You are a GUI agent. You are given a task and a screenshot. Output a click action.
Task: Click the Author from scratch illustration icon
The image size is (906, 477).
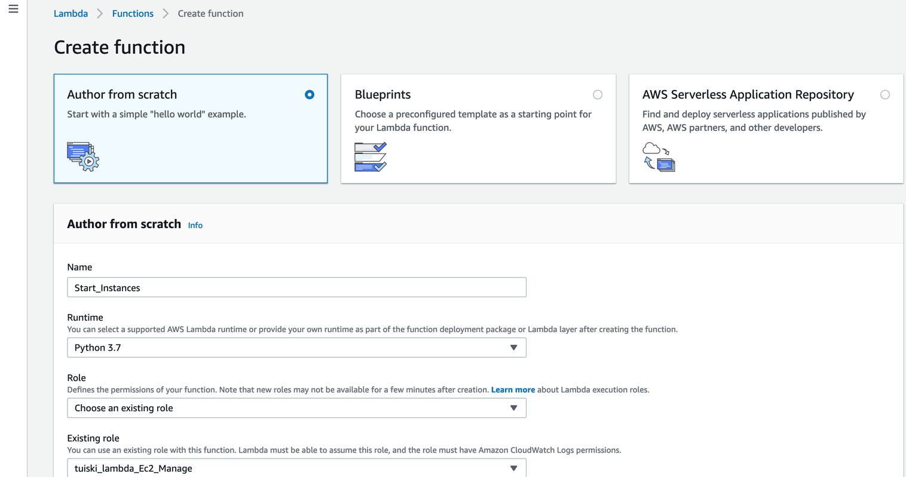click(x=82, y=156)
